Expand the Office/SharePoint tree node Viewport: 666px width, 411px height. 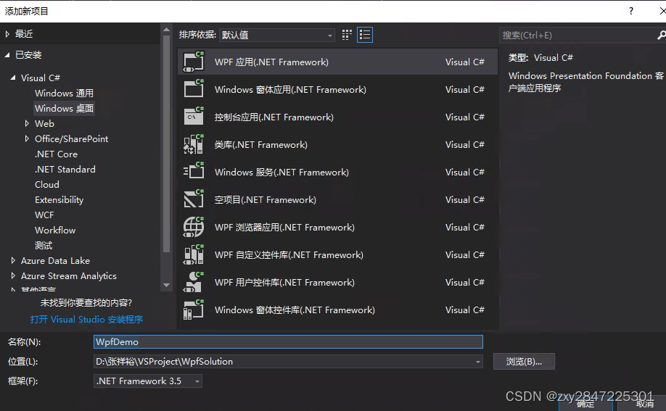(27, 139)
